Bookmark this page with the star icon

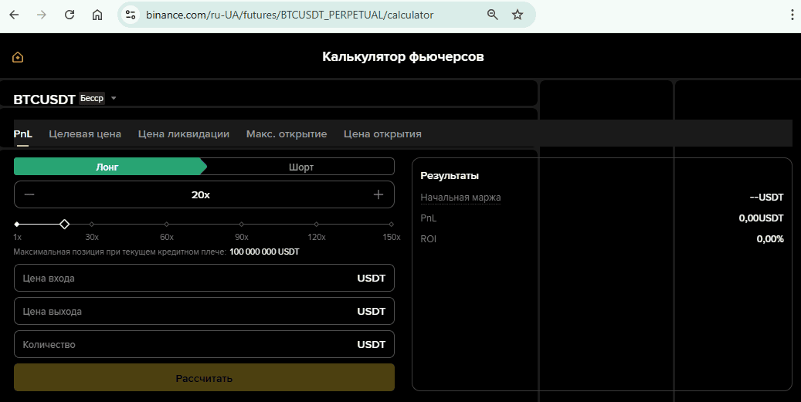(518, 15)
